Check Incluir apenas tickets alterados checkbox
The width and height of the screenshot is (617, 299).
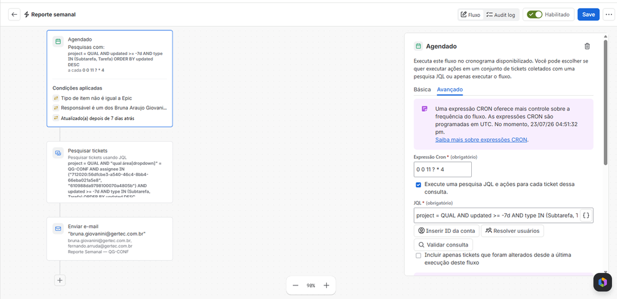click(x=419, y=256)
